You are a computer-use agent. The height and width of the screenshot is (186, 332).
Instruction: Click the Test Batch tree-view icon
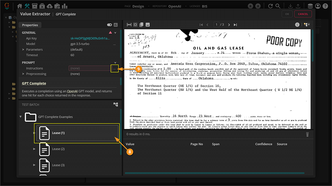tap(116, 104)
